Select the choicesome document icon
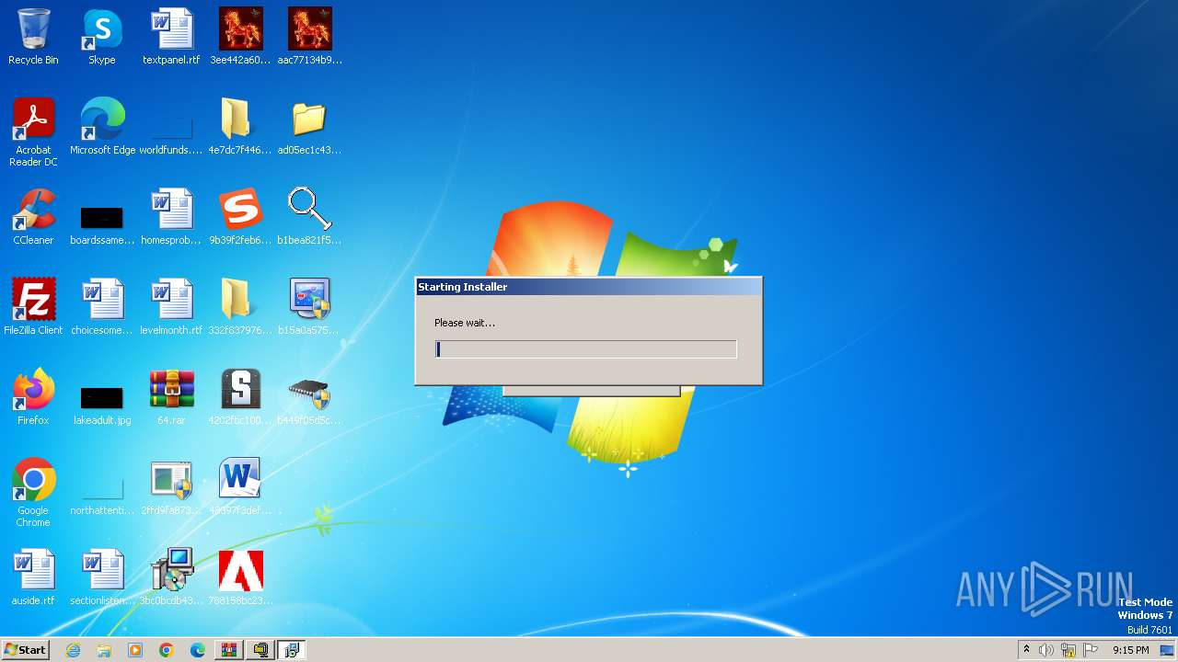Image resolution: width=1178 pixels, height=662 pixels. 102,307
